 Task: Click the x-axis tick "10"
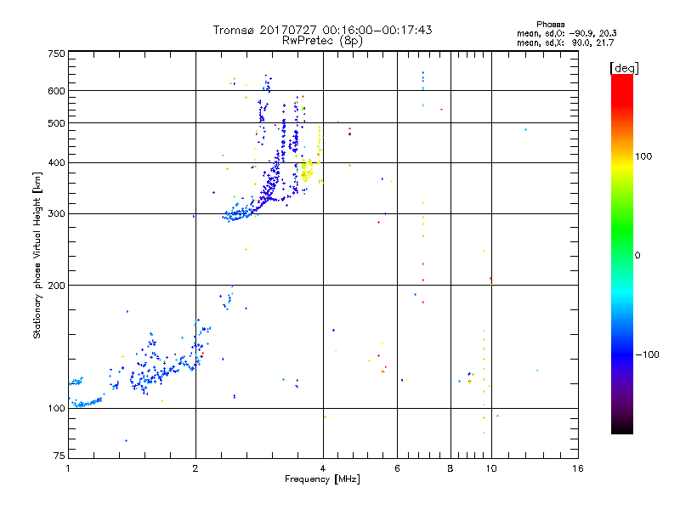(491, 468)
